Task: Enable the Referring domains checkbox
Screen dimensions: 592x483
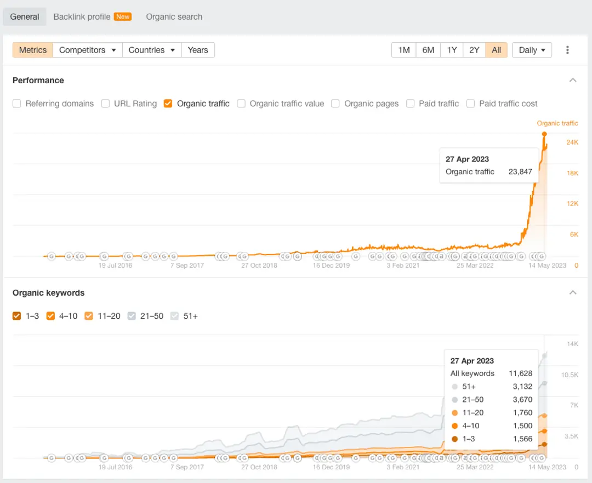Action: (17, 104)
